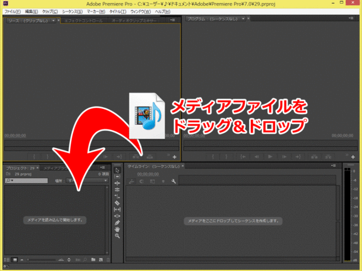Click Find magnifier in project panel footer
Screen dimensions: 362x271
point(85,260)
